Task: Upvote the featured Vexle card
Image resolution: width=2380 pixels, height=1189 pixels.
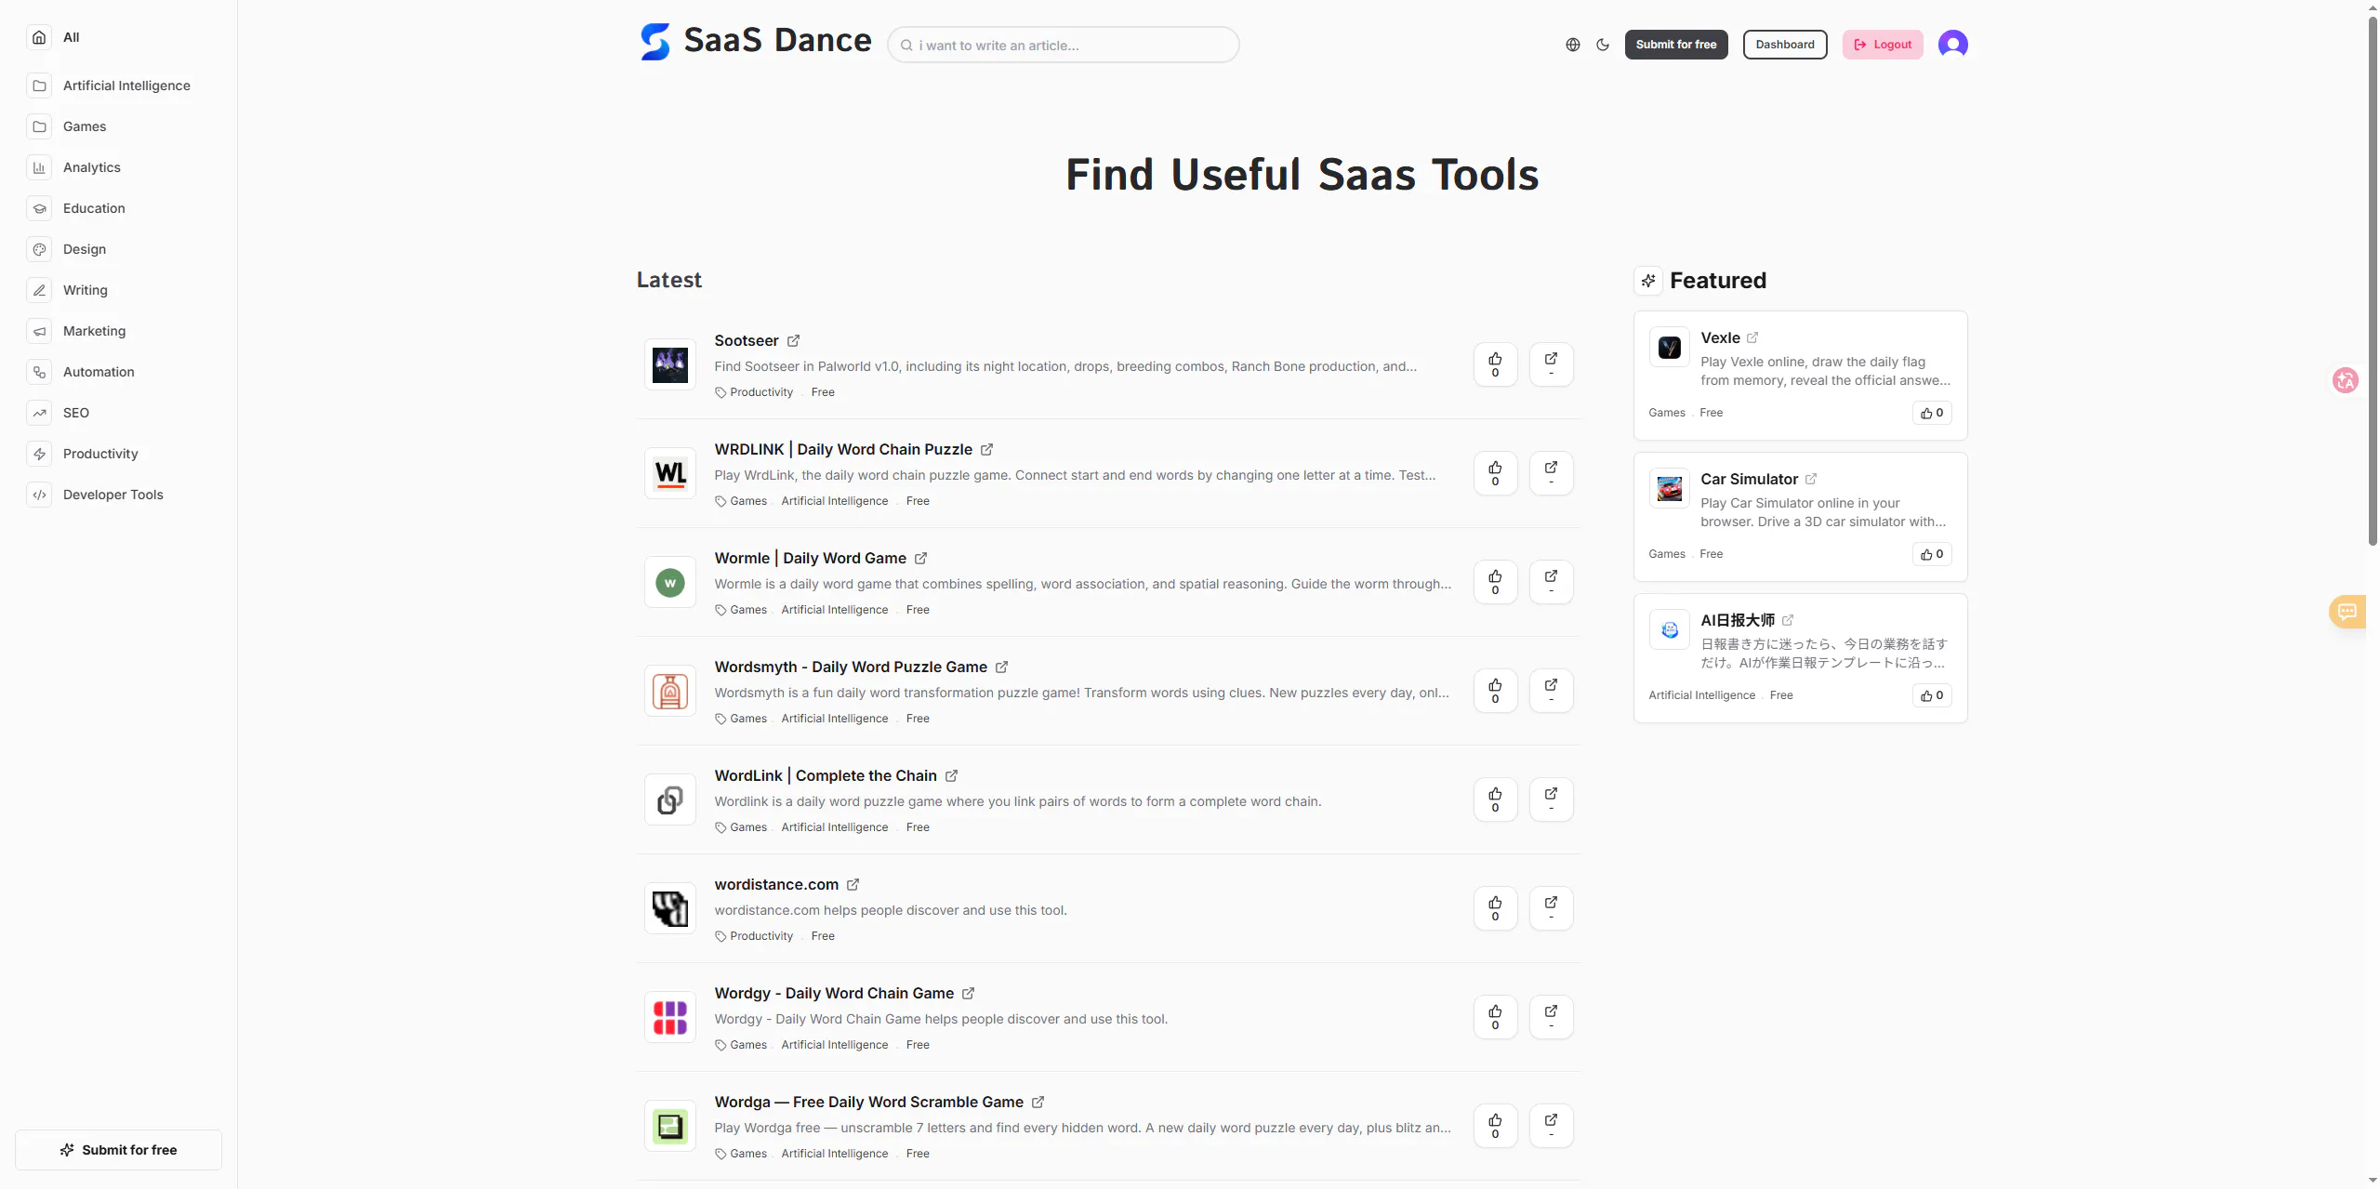Action: tap(1932, 413)
